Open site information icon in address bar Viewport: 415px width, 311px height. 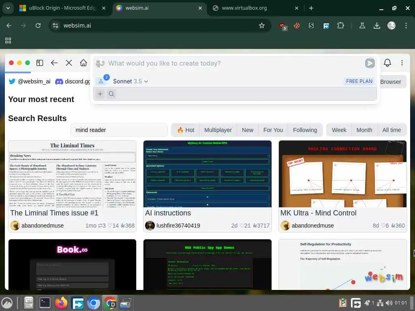click(56, 26)
